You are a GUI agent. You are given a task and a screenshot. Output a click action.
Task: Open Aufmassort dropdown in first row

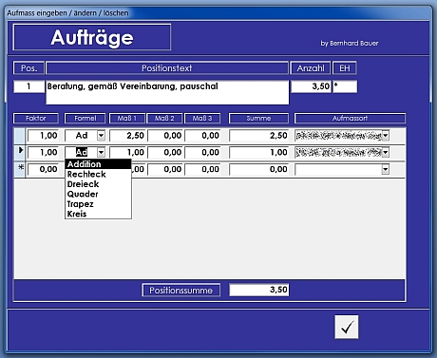click(x=386, y=136)
